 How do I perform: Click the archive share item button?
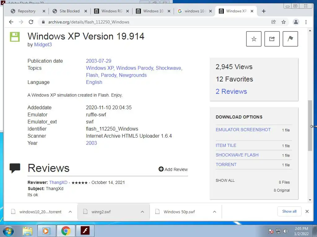[x=272, y=39]
